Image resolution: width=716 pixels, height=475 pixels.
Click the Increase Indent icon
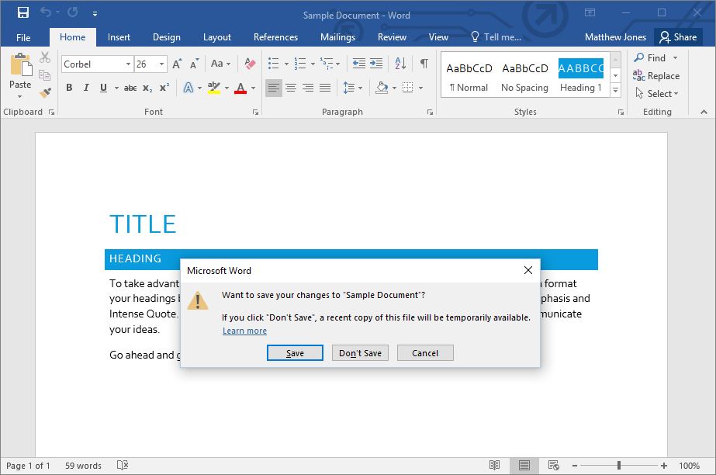point(376,64)
